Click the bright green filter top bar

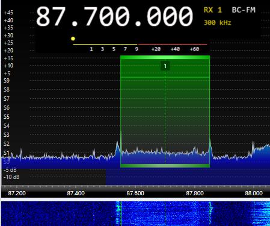coord(165,57)
